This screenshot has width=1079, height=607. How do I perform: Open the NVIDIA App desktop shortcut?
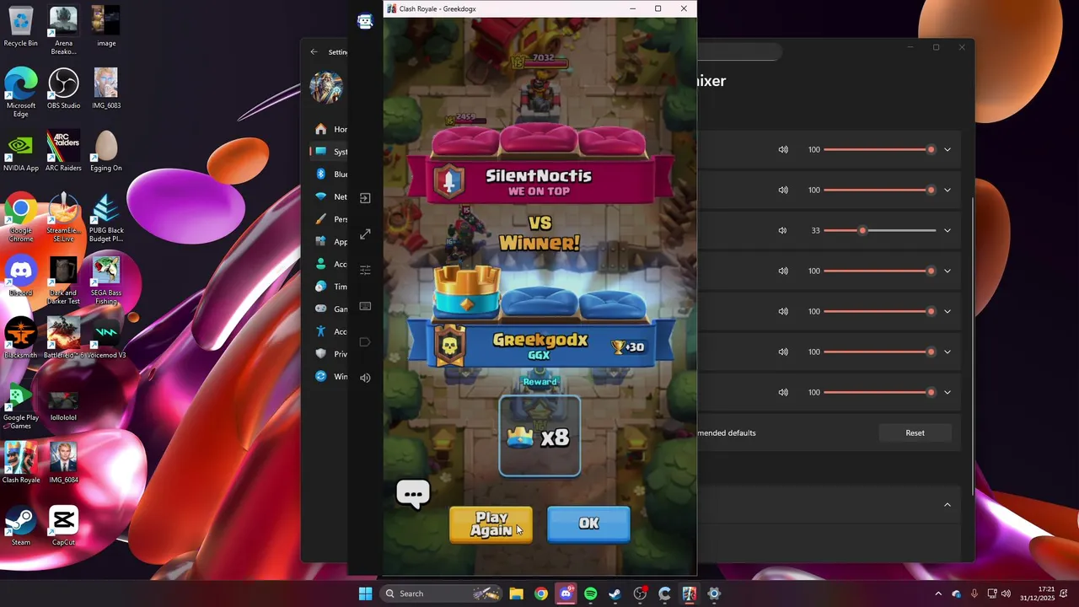click(x=20, y=151)
